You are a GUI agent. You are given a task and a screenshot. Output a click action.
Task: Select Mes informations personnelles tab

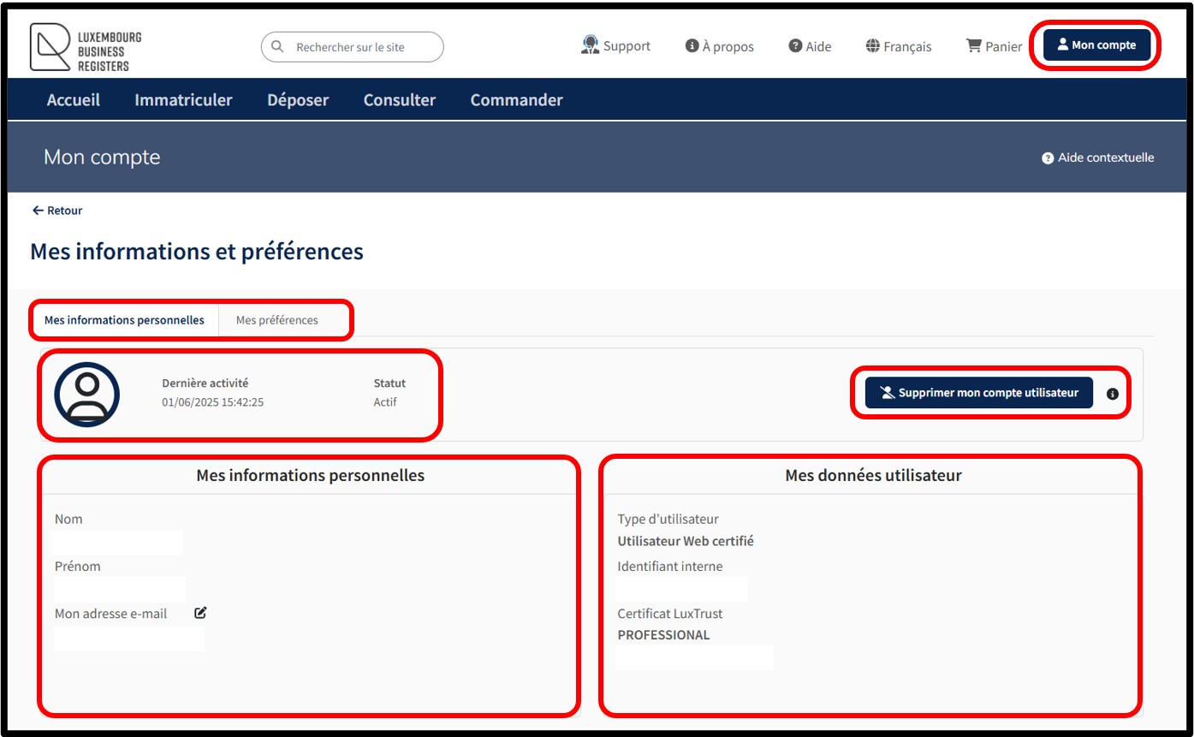pos(124,320)
